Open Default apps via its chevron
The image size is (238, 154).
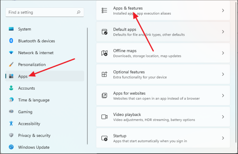pyautogui.click(x=223, y=32)
